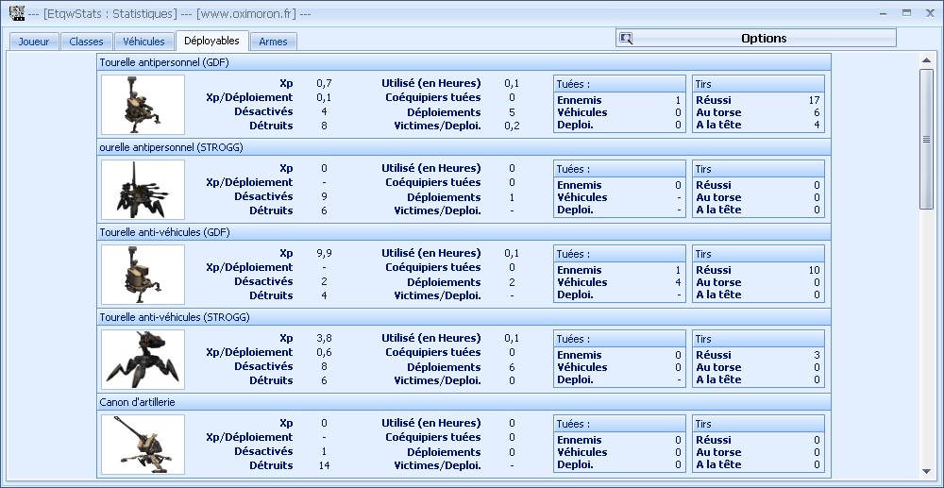Click the magnifier icon beside Options

(x=626, y=39)
